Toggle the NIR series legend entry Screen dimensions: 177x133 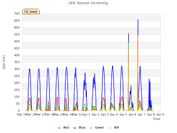114,127
